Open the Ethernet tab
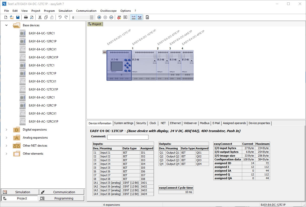306x207 pixels. tap(175, 123)
